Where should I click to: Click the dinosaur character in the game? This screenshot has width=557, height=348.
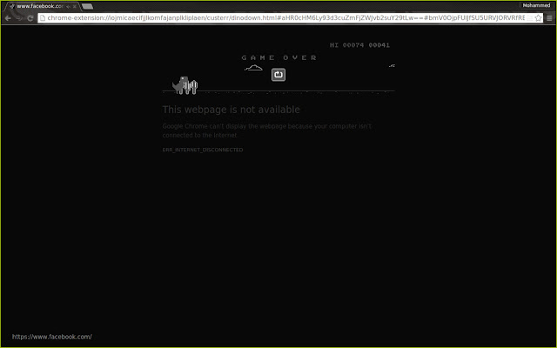pos(180,85)
